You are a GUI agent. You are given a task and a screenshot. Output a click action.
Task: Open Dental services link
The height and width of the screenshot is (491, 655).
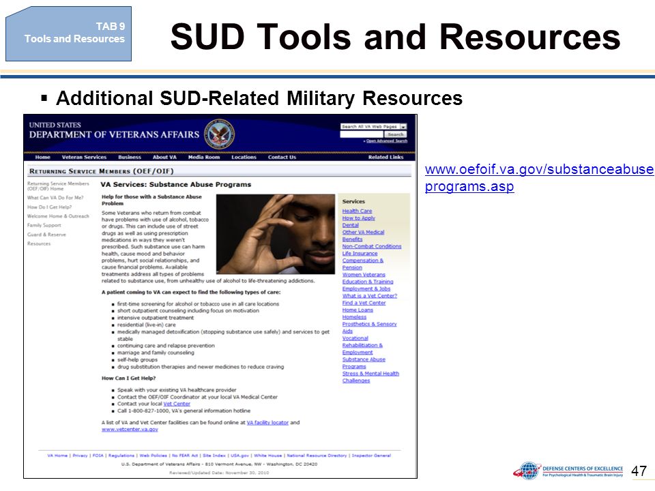[351, 226]
